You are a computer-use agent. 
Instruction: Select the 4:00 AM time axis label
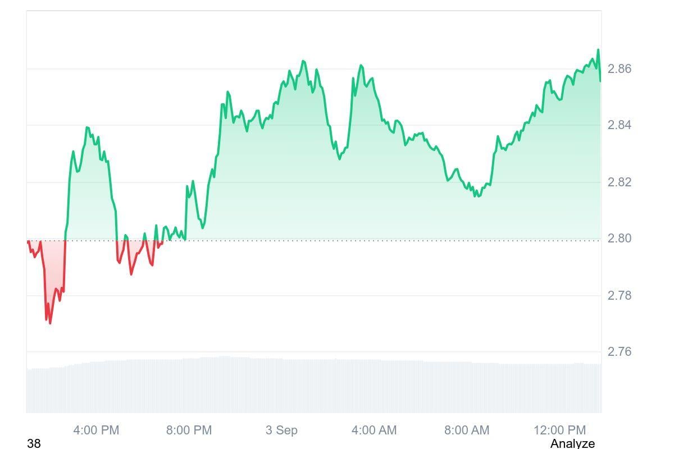374,430
